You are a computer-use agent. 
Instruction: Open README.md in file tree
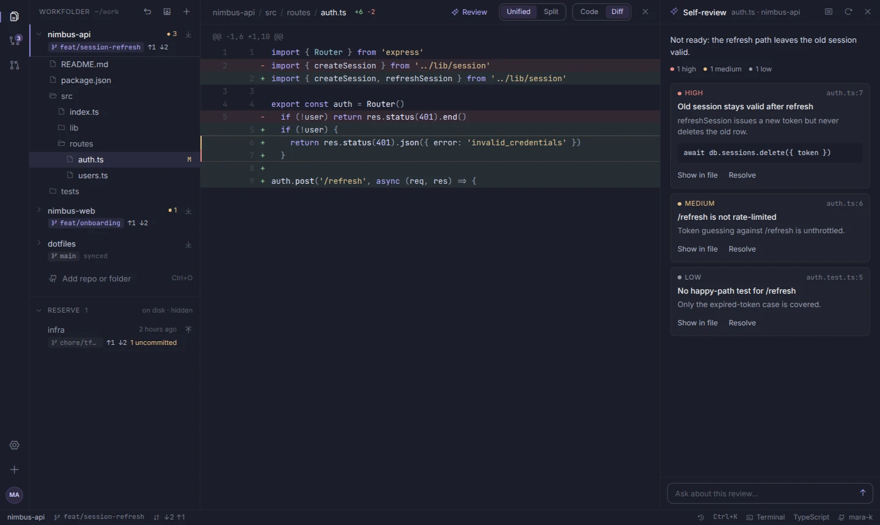pyautogui.click(x=115, y=64)
